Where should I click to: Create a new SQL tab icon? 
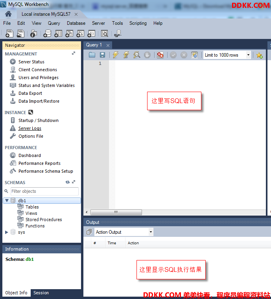tap(9, 33)
